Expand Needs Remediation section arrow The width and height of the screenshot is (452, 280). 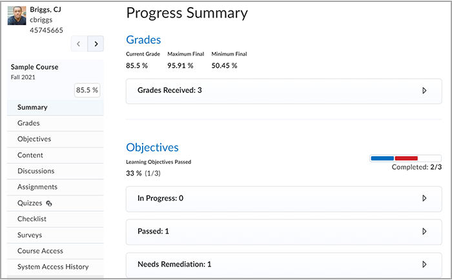pyautogui.click(x=424, y=264)
